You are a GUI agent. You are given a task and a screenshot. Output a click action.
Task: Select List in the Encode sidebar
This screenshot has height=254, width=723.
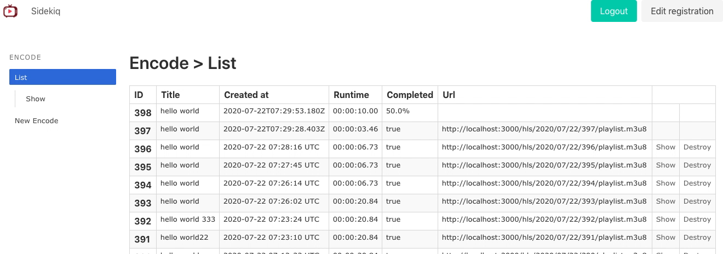pos(62,77)
